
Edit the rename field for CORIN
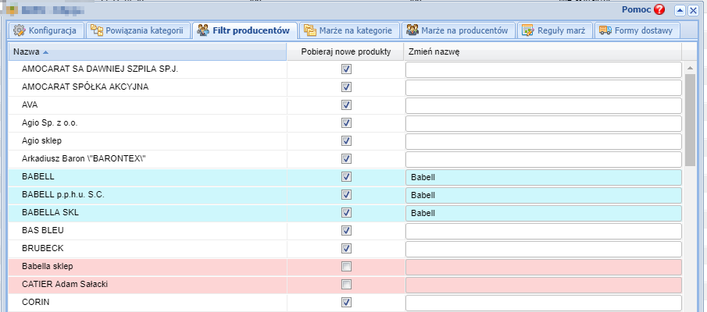[543, 303]
